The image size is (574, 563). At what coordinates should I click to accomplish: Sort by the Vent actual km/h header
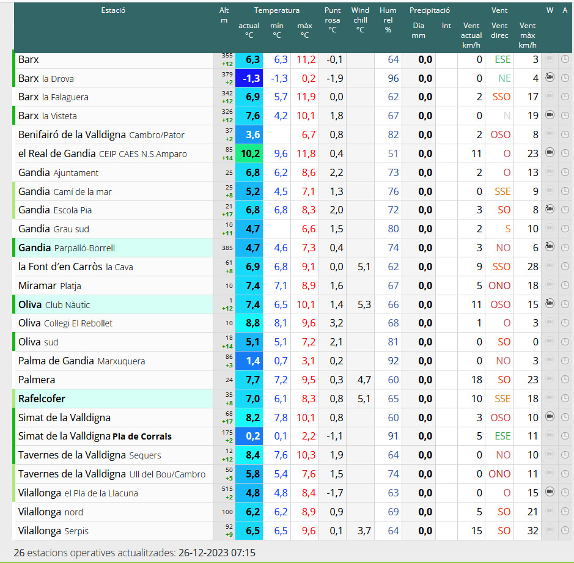click(x=471, y=35)
